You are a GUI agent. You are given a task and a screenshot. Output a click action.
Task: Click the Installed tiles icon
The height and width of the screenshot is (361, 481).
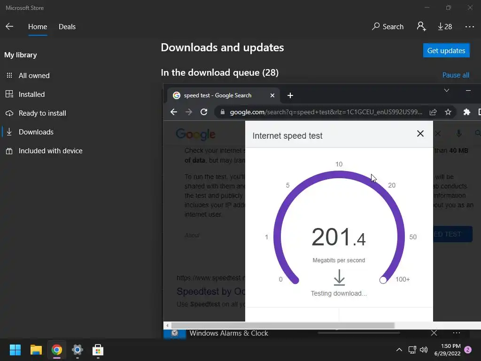pyautogui.click(x=9, y=94)
